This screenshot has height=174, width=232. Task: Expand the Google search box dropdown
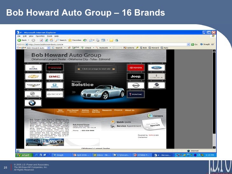[x=48, y=48]
